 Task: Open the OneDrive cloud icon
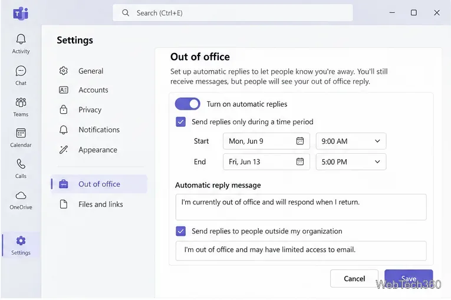pos(21,196)
